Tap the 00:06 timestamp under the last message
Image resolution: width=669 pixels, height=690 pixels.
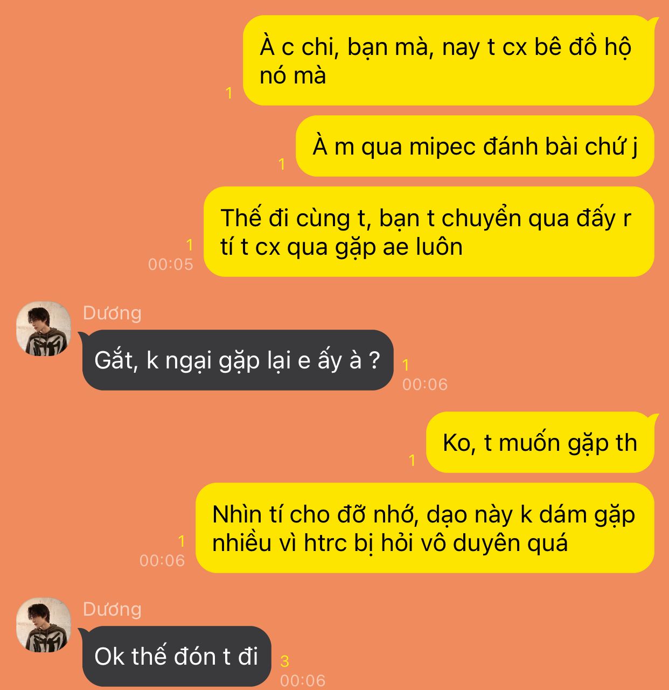[303, 680]
